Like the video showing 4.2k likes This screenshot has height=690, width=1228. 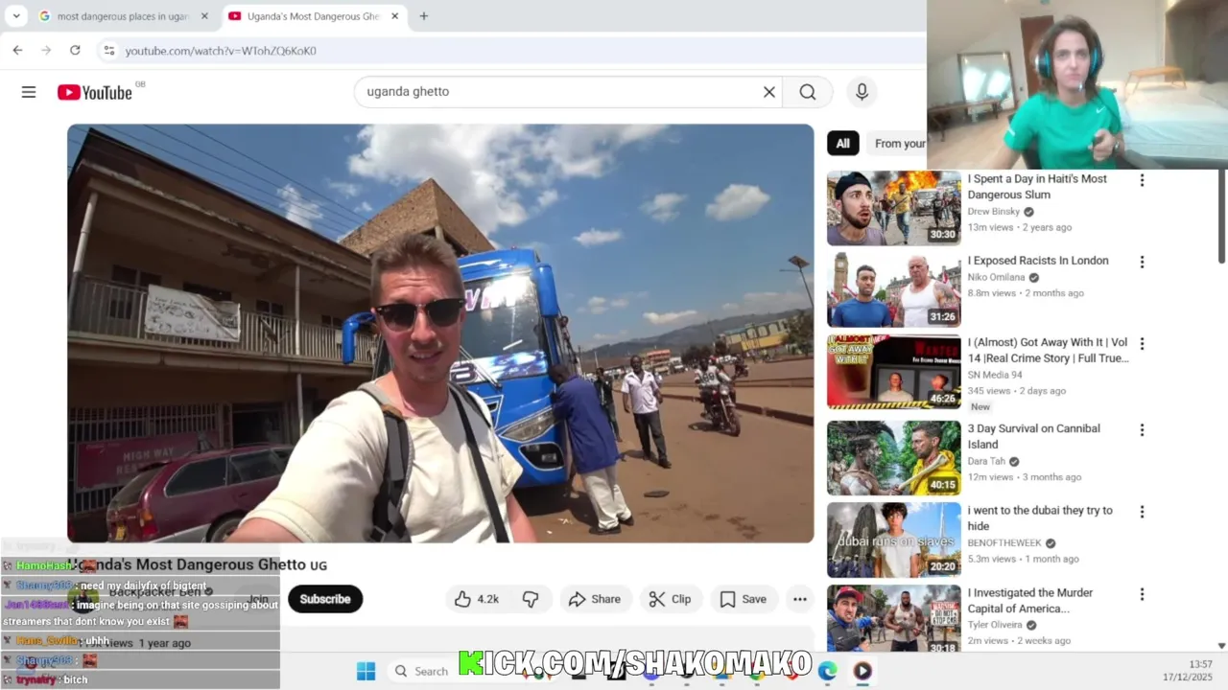tap(476, 599)
